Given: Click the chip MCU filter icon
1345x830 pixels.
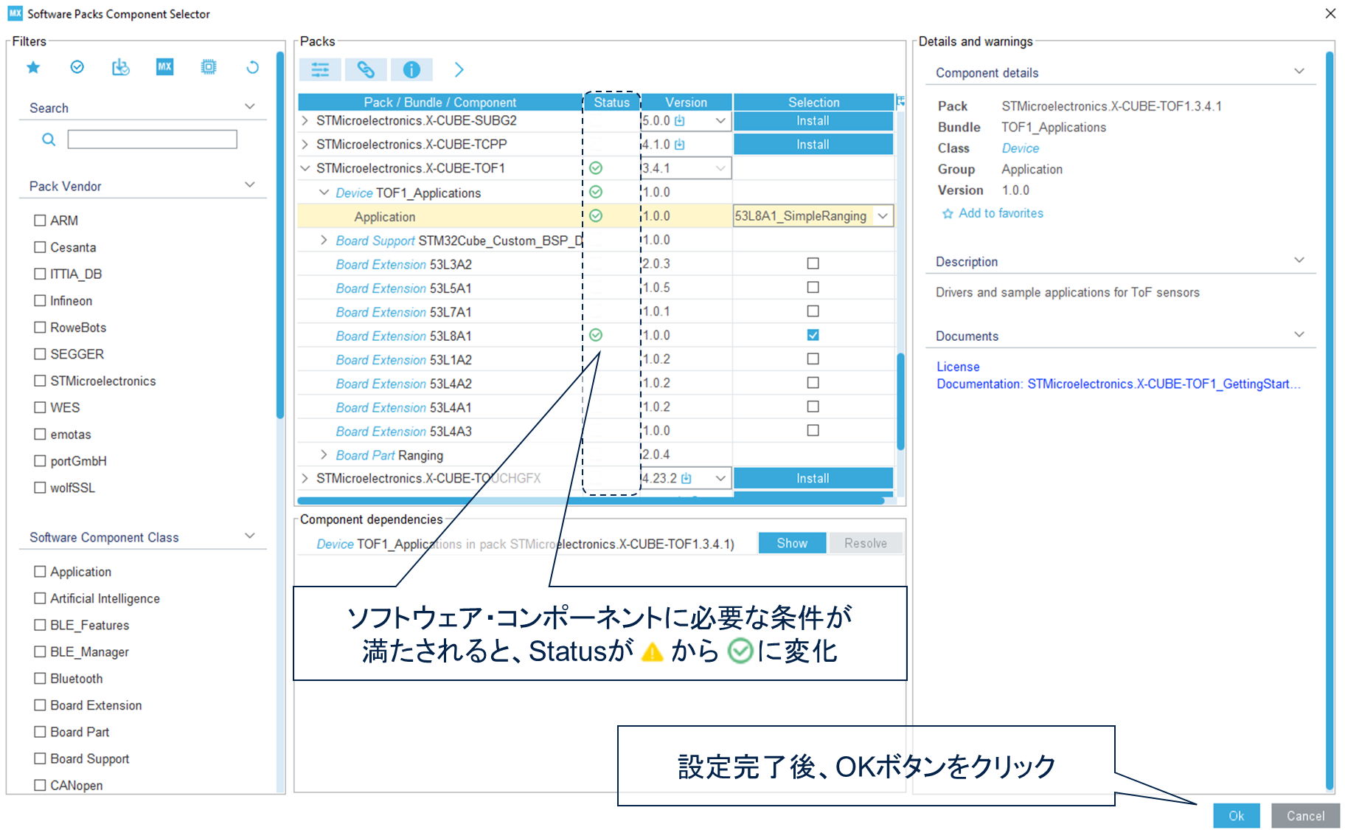Looking at the screenshot, I should point(209,67).
